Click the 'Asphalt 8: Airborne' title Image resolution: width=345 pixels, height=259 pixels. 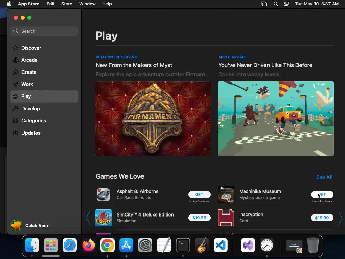[x=137, y=191]
